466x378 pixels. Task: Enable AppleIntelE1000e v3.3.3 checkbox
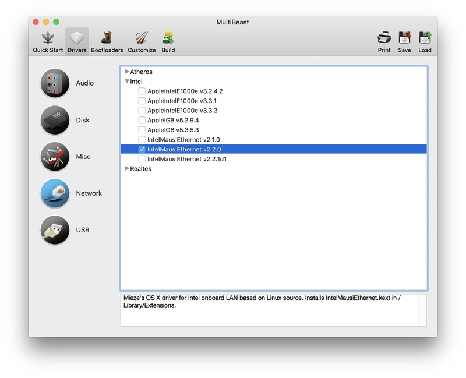pyautogui.click(x=142, y=111)
